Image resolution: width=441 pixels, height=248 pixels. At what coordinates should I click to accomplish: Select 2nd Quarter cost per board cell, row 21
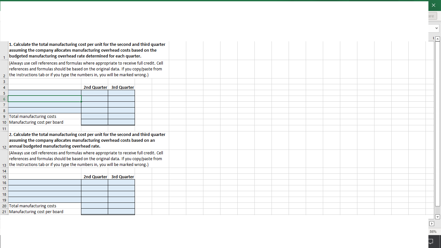click(x=95, y=212)
